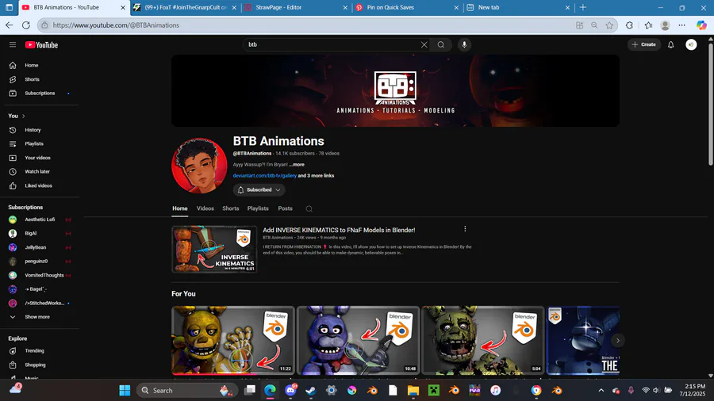Click the search magnifier button
714x401 pixels.
click(x=441, y=44)
